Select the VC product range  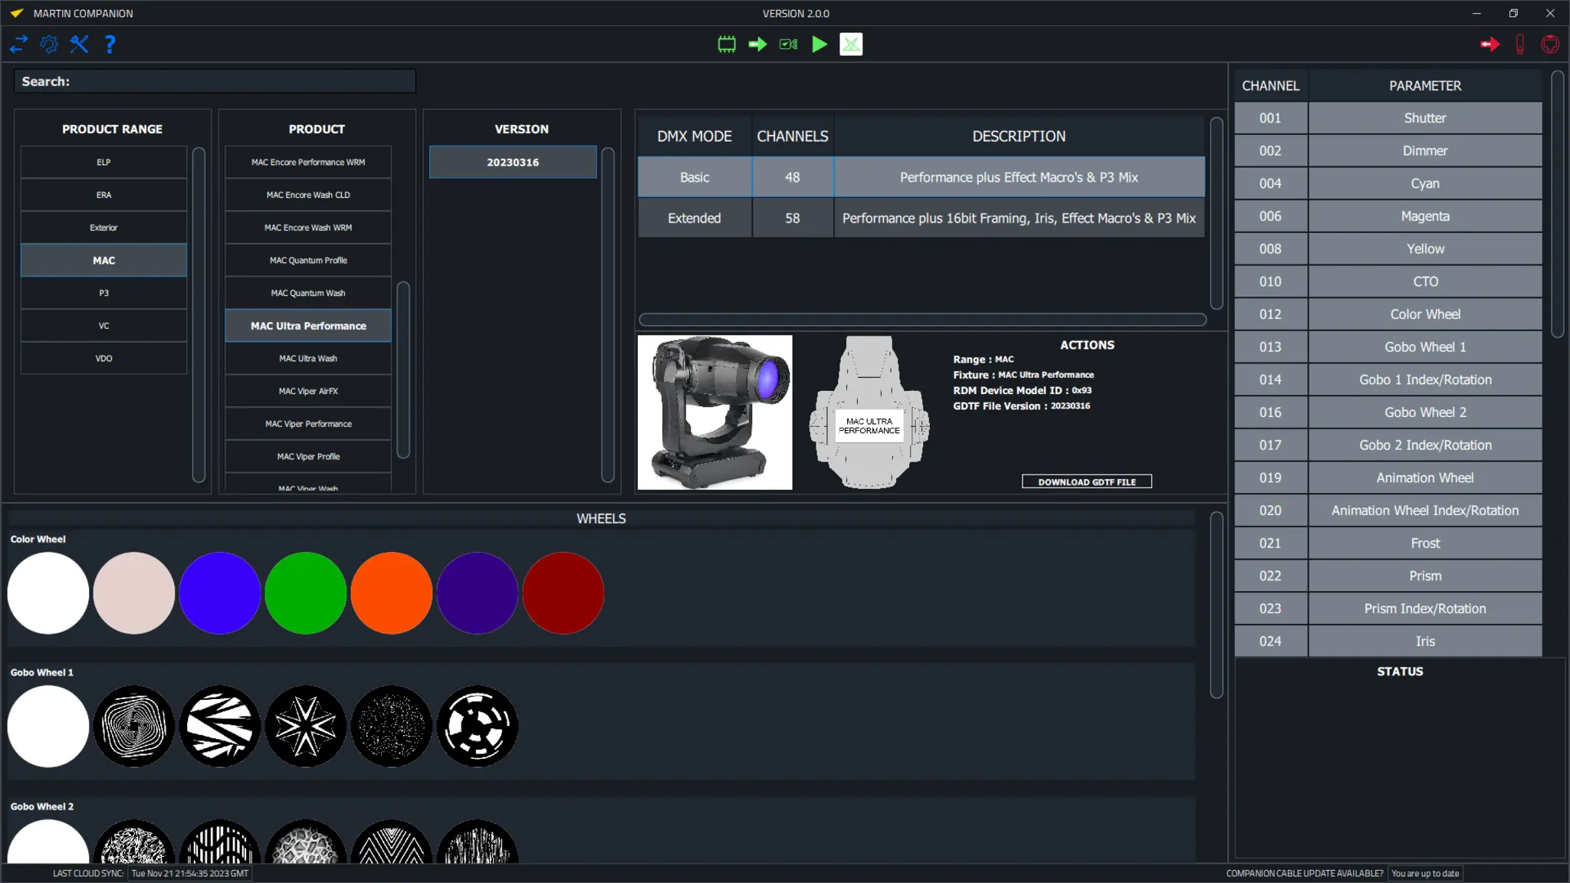tap(103, 326)
